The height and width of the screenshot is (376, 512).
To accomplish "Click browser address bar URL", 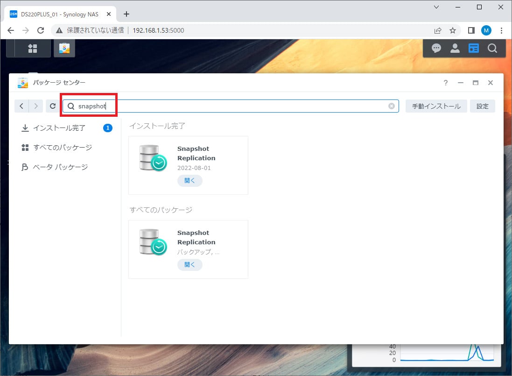I will [x=158, y=30].
